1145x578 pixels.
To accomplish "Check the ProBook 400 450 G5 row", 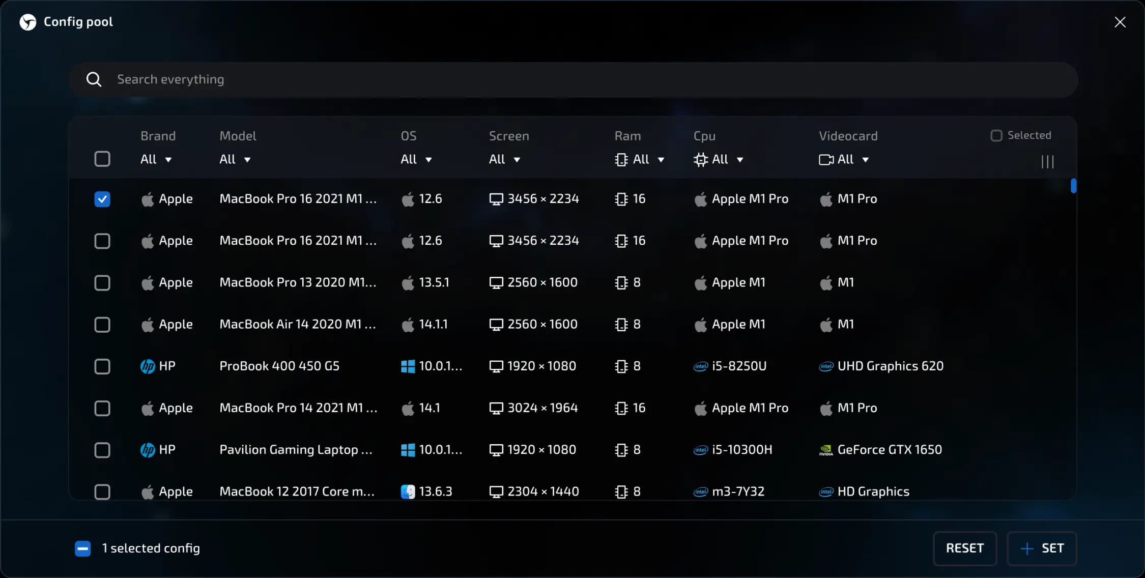I will point(102,366).
